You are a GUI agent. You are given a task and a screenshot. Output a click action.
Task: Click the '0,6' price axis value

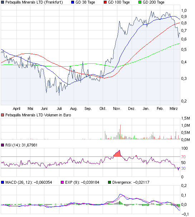[184, 39]
